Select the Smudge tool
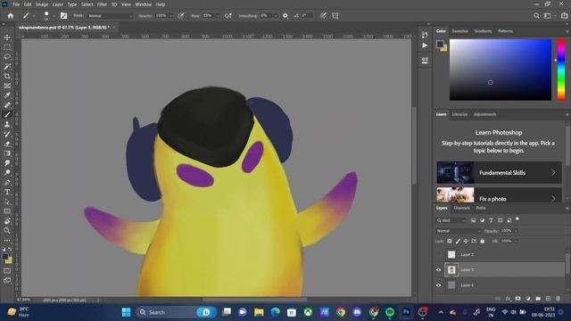571x321 pixels. (x=7, y=163)
